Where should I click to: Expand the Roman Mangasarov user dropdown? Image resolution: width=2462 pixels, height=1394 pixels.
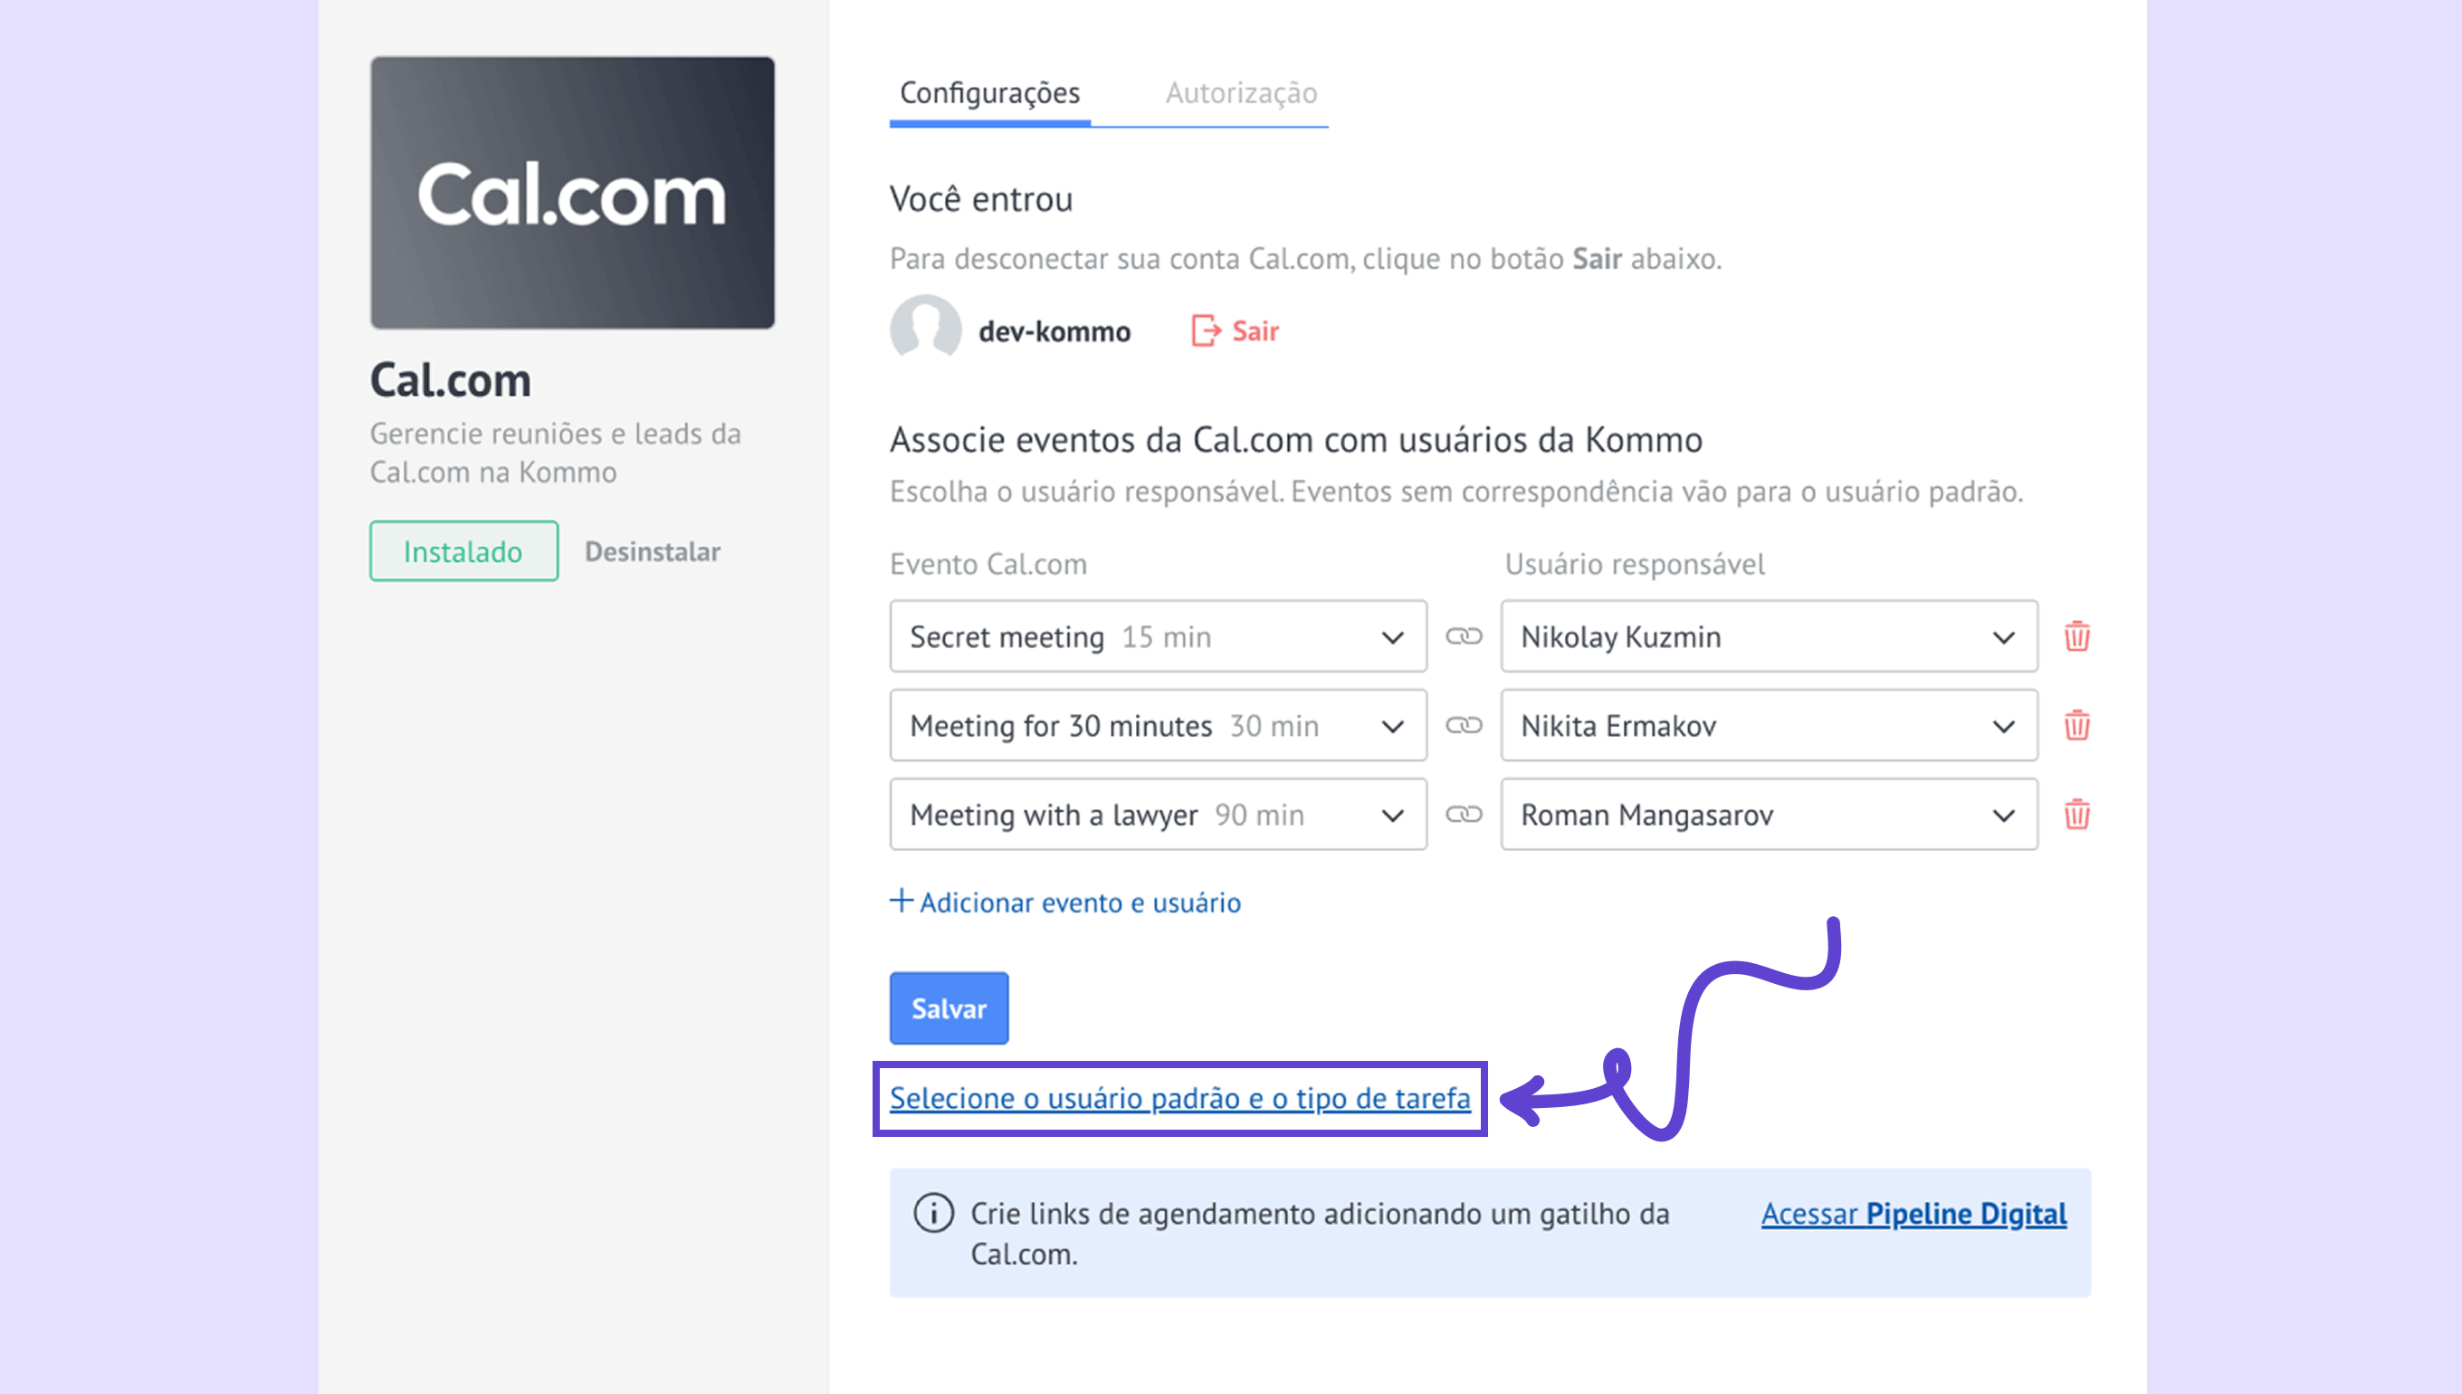(x=1768, y=815)
